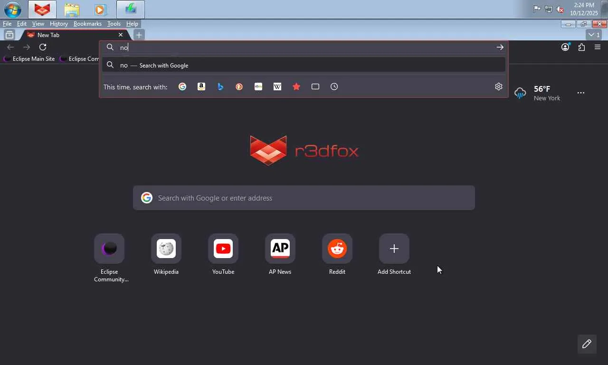This screenshot has width=608, height=365.
Task: Open the Windows Start menu
Action: [13, 10]
